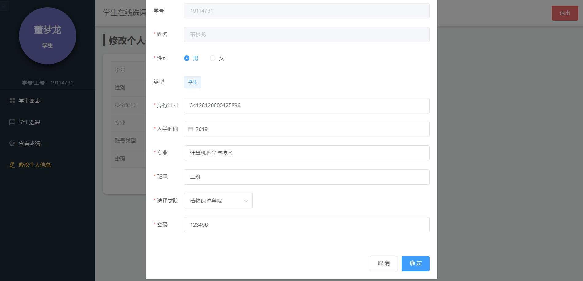583x281 pixels.
Task: Select the 男 gender radio button
Action: tap(187, 58)
